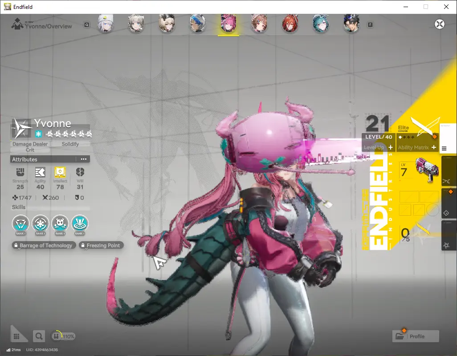Click the weapon LV 7 label
Viewport: 457px width, 356px height.
[404, 170]
